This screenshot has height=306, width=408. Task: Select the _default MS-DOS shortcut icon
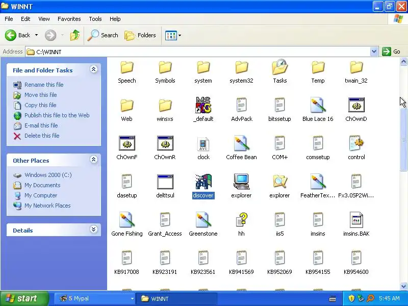[203, 105]
